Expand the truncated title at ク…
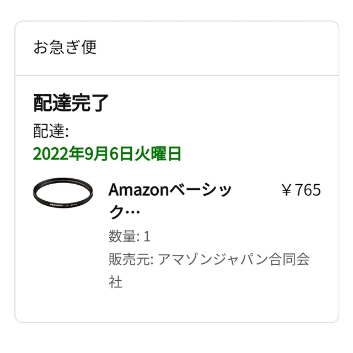 (x=125, y=212)
